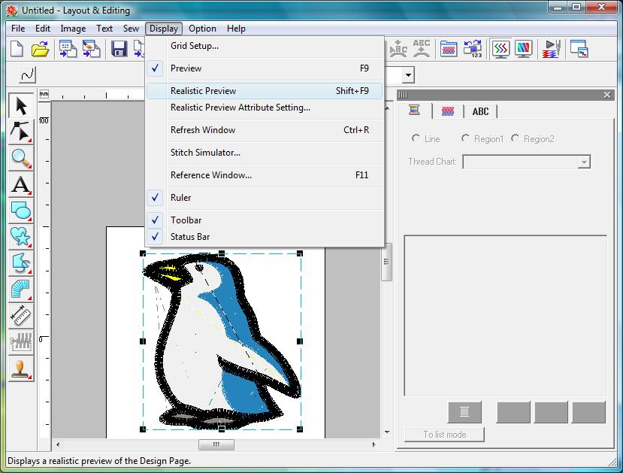
Task: Select the outline drawing tool
Action: tap(20, 263)
